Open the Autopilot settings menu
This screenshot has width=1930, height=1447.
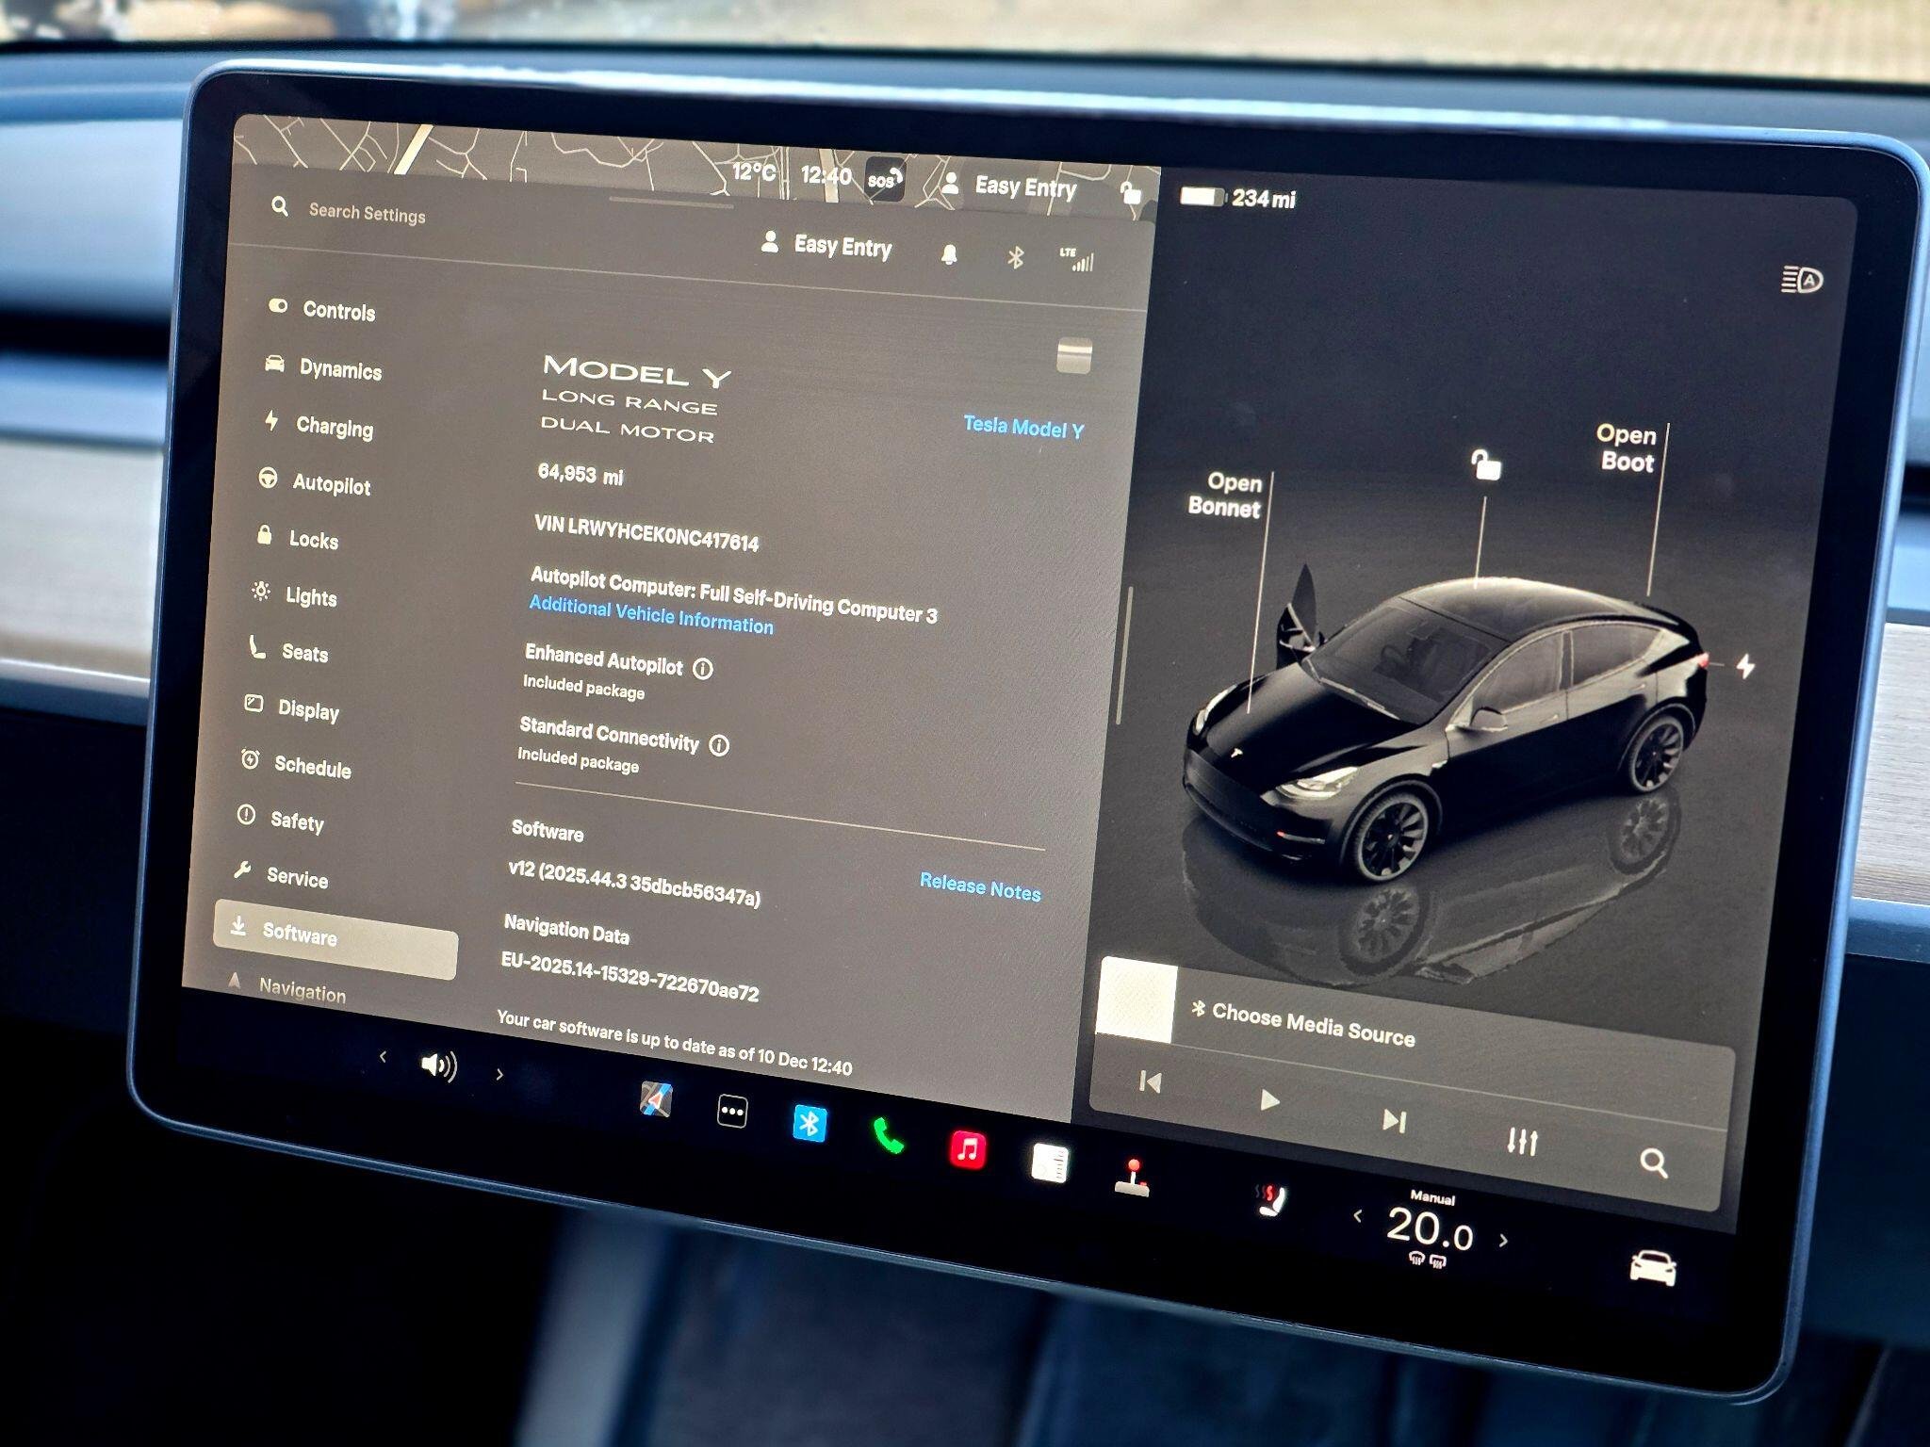click(330, 484)
